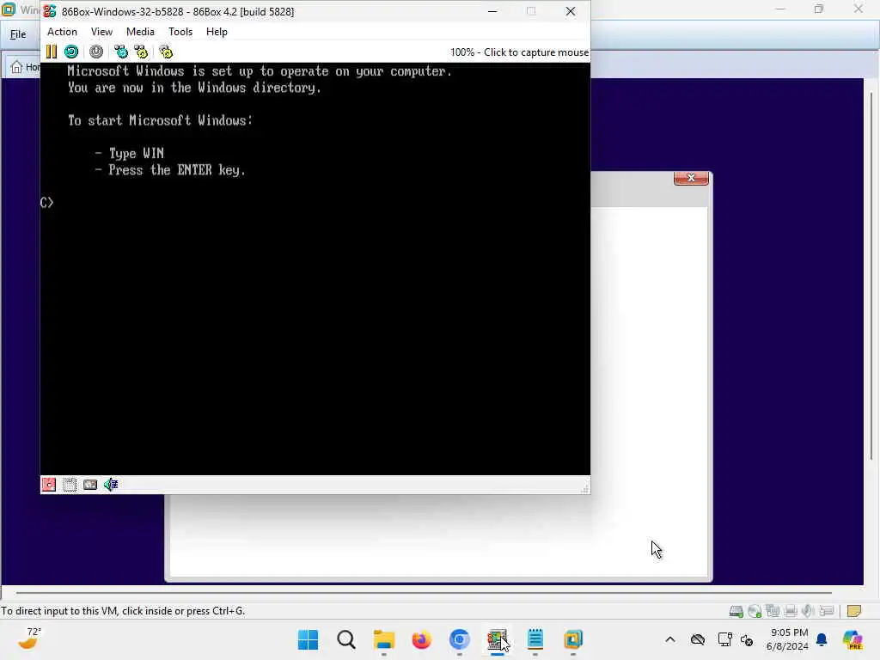This screenshot has width=880, height=660.
Task: Launch Firefox from the taskbar
Action: tap(421, 639)
